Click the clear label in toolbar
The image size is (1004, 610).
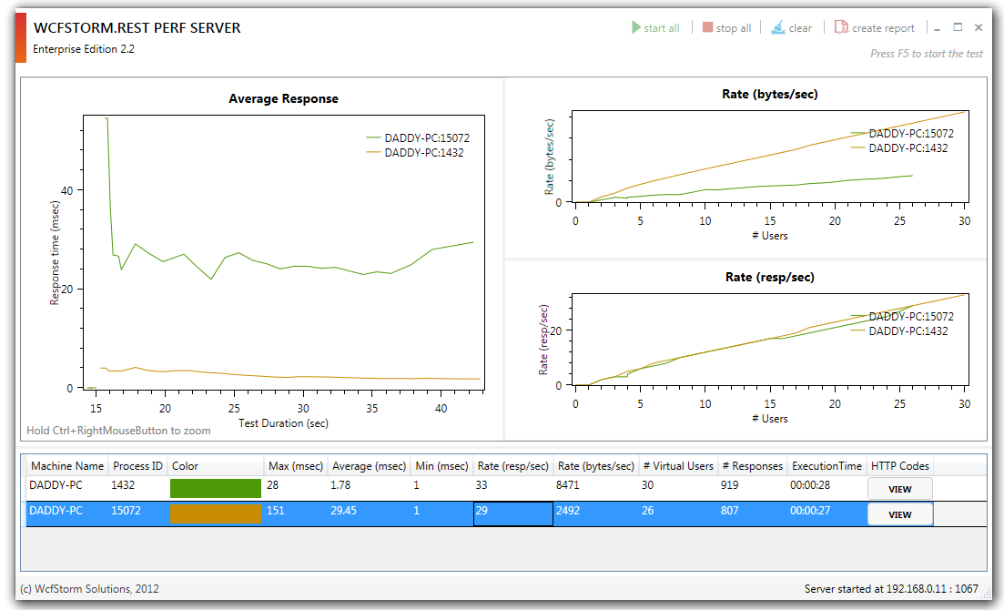coord(800,28)
